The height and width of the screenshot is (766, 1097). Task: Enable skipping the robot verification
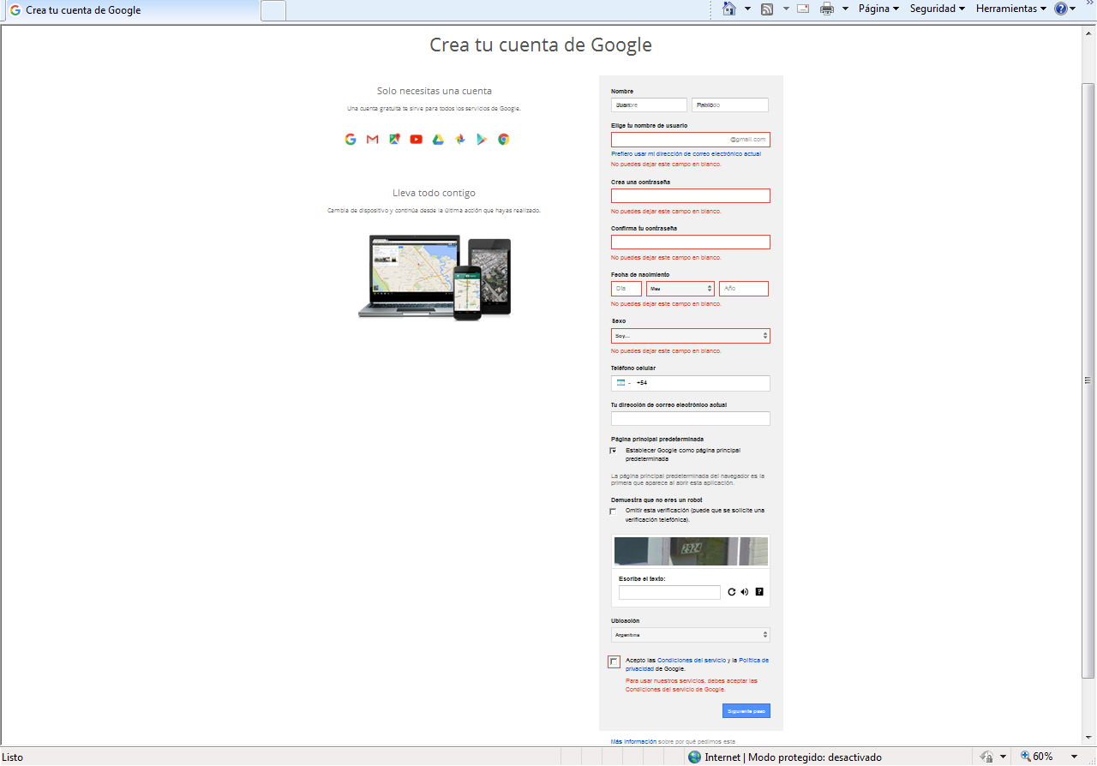click(x=613, y=511)
